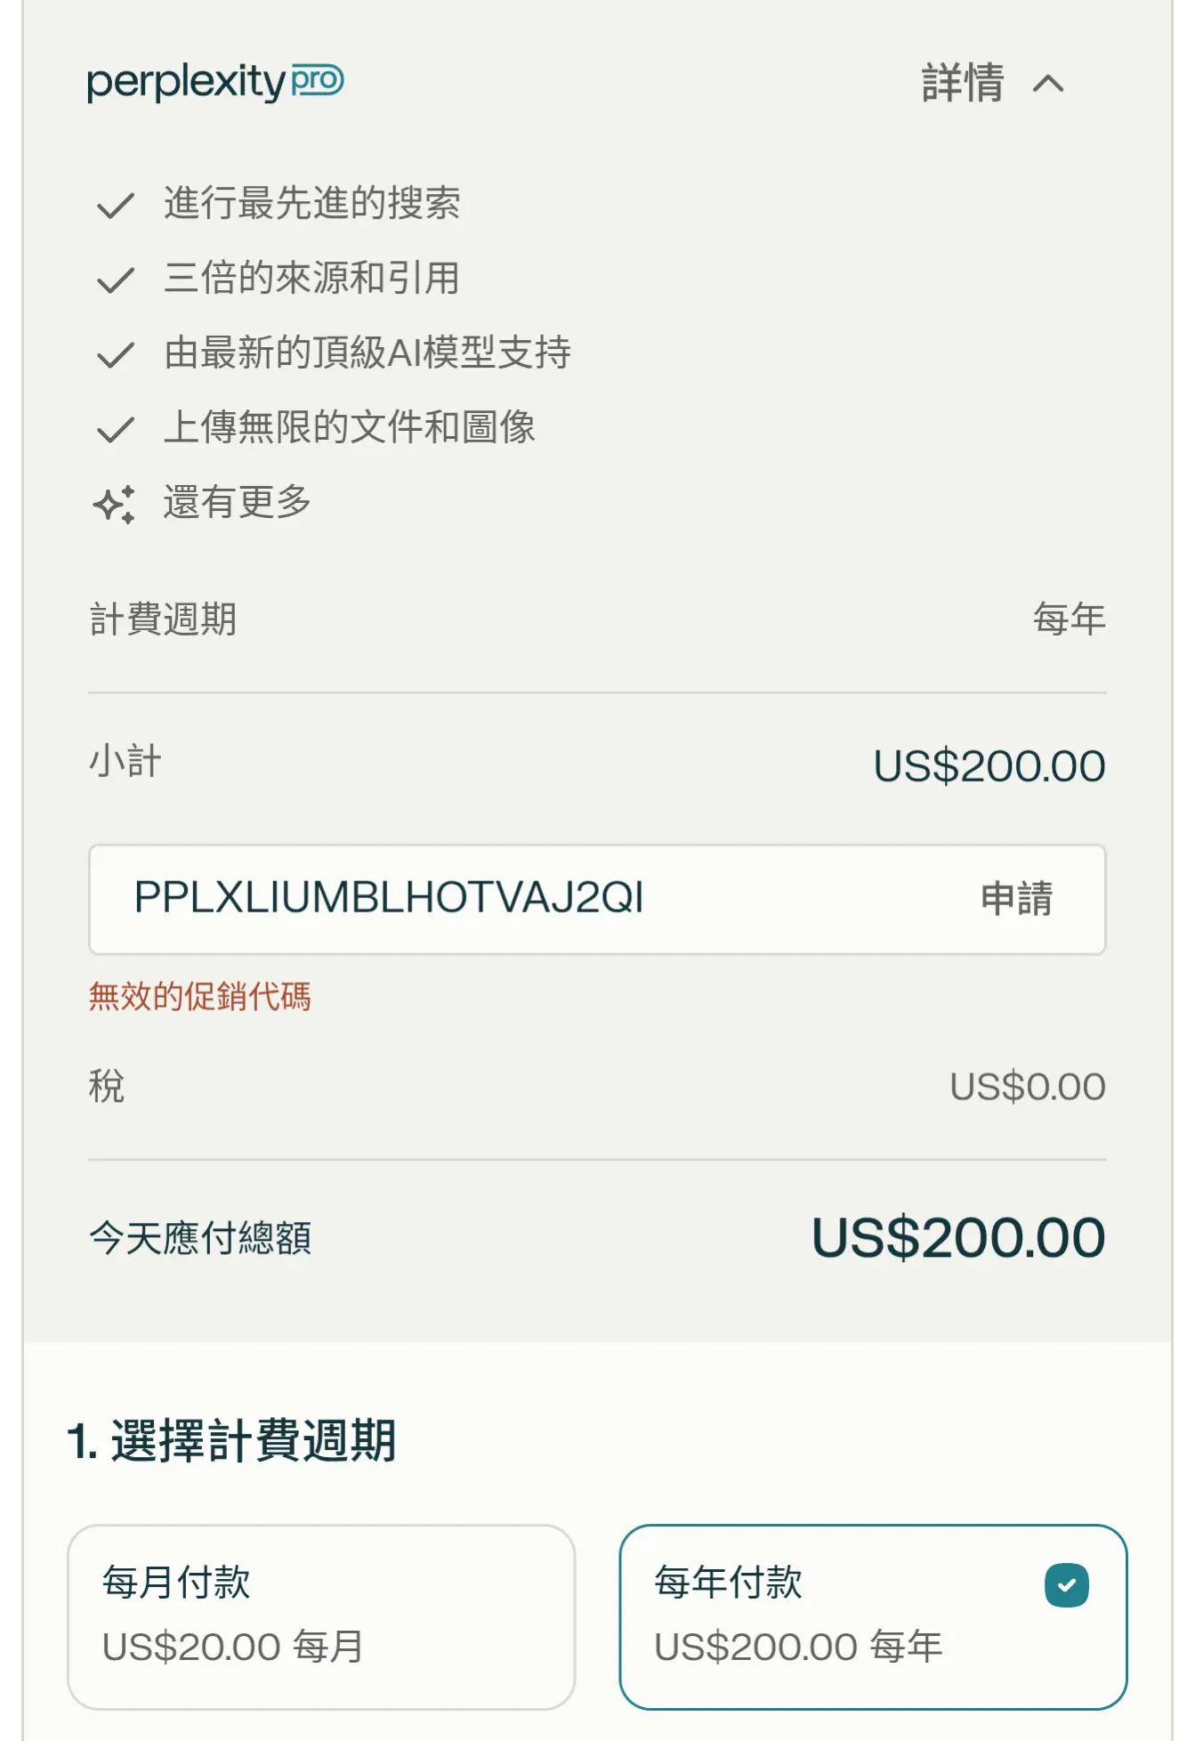
Task: Open the 還有更多 features text
Action: pos(237,502)
